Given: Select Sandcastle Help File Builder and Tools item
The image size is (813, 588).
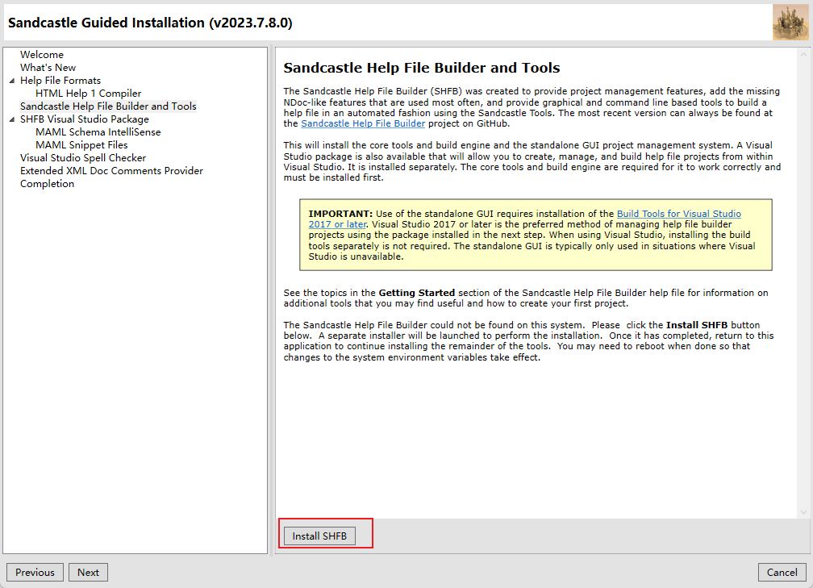Looking at the screenshot, I should click(x=108, y=106).
